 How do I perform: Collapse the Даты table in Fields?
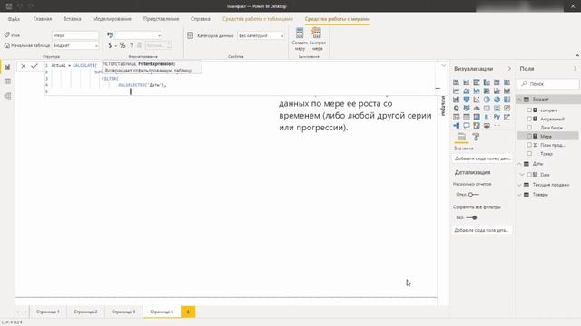tap(519, 164)
